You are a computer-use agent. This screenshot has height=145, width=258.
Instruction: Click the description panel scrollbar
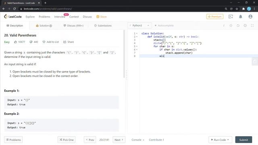click(124, 54)
